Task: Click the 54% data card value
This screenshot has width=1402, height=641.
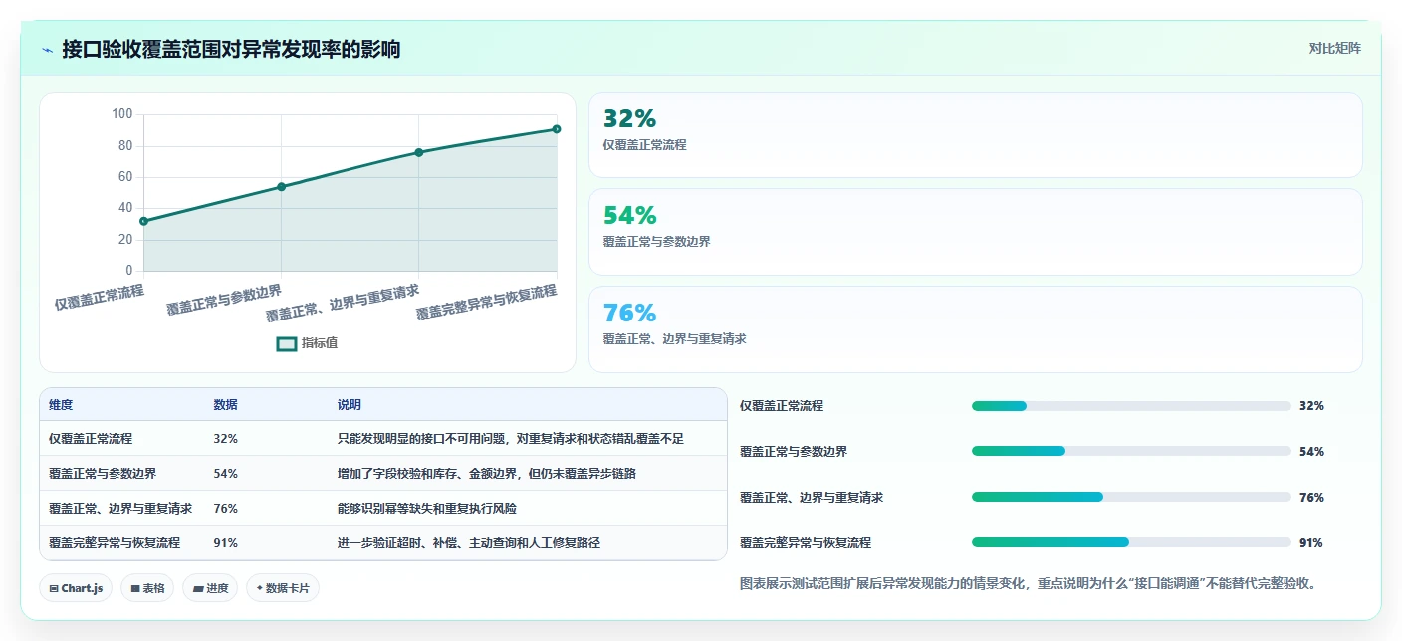Action: [x=630, y=216]
